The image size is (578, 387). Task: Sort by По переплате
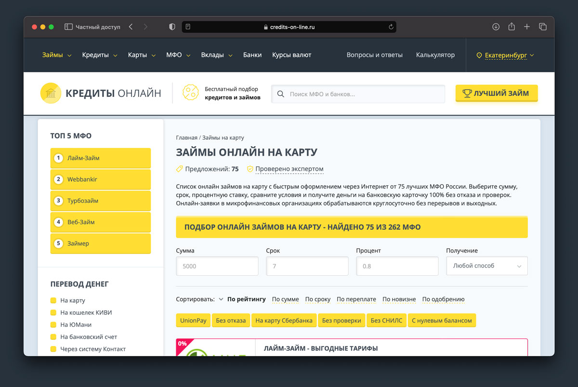pyautogui.click(x=356, y=299)
